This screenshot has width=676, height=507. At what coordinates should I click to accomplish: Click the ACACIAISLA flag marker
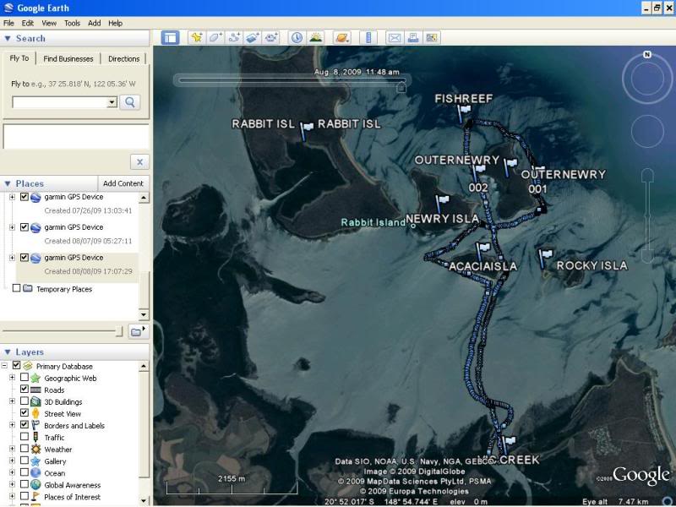pyautogui.click(x=482, y=252)
